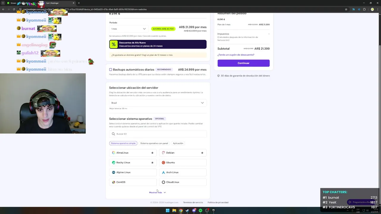Click gulish12 in the chat overlay
381x214 pixels.
coord(30,53)
